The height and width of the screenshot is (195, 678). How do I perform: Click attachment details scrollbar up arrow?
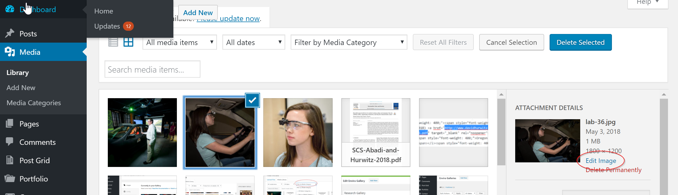tap(664, 94)
